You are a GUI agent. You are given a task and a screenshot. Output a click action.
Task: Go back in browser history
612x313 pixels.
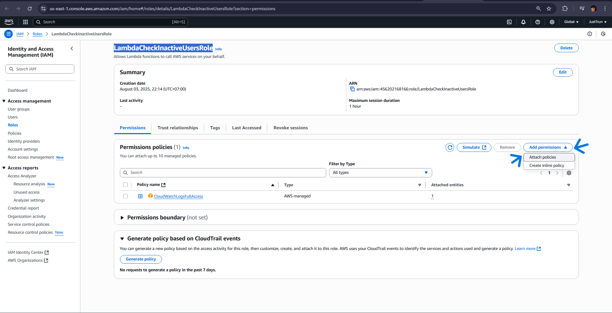coord(7,9)
